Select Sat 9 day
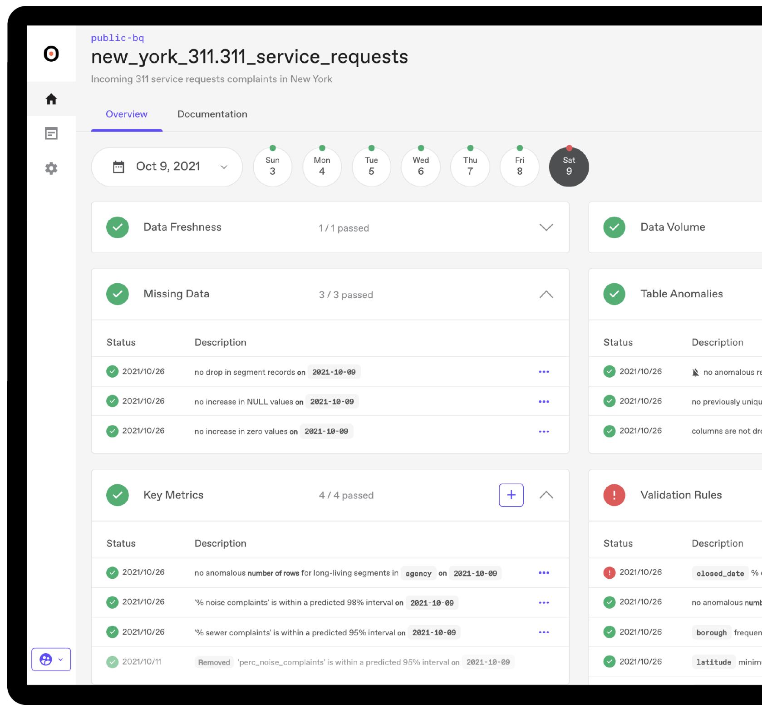The height and width of the screenshot is (714, 762). click(569, 167)
